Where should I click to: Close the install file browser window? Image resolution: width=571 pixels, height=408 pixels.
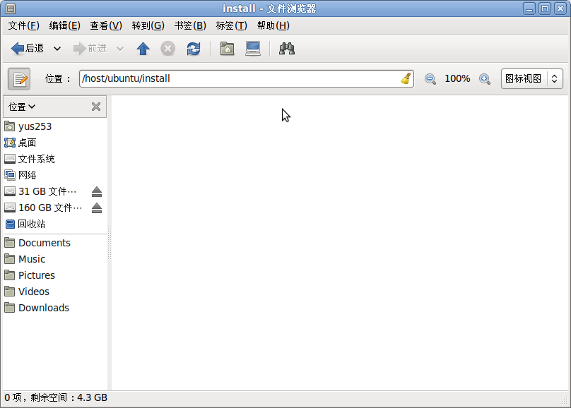click(560, 8)
